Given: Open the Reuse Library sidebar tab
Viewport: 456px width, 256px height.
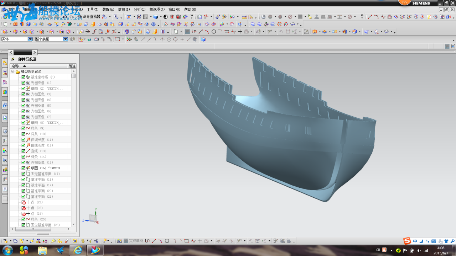Looking at the screenshot, I should click(x=5, y=92).
